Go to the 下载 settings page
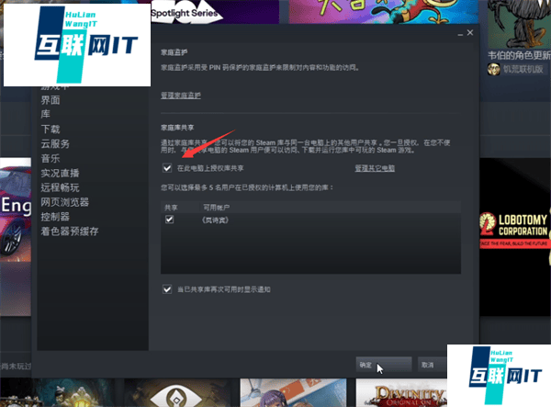This screenshot has height=407, width=551. coord(50,130)
